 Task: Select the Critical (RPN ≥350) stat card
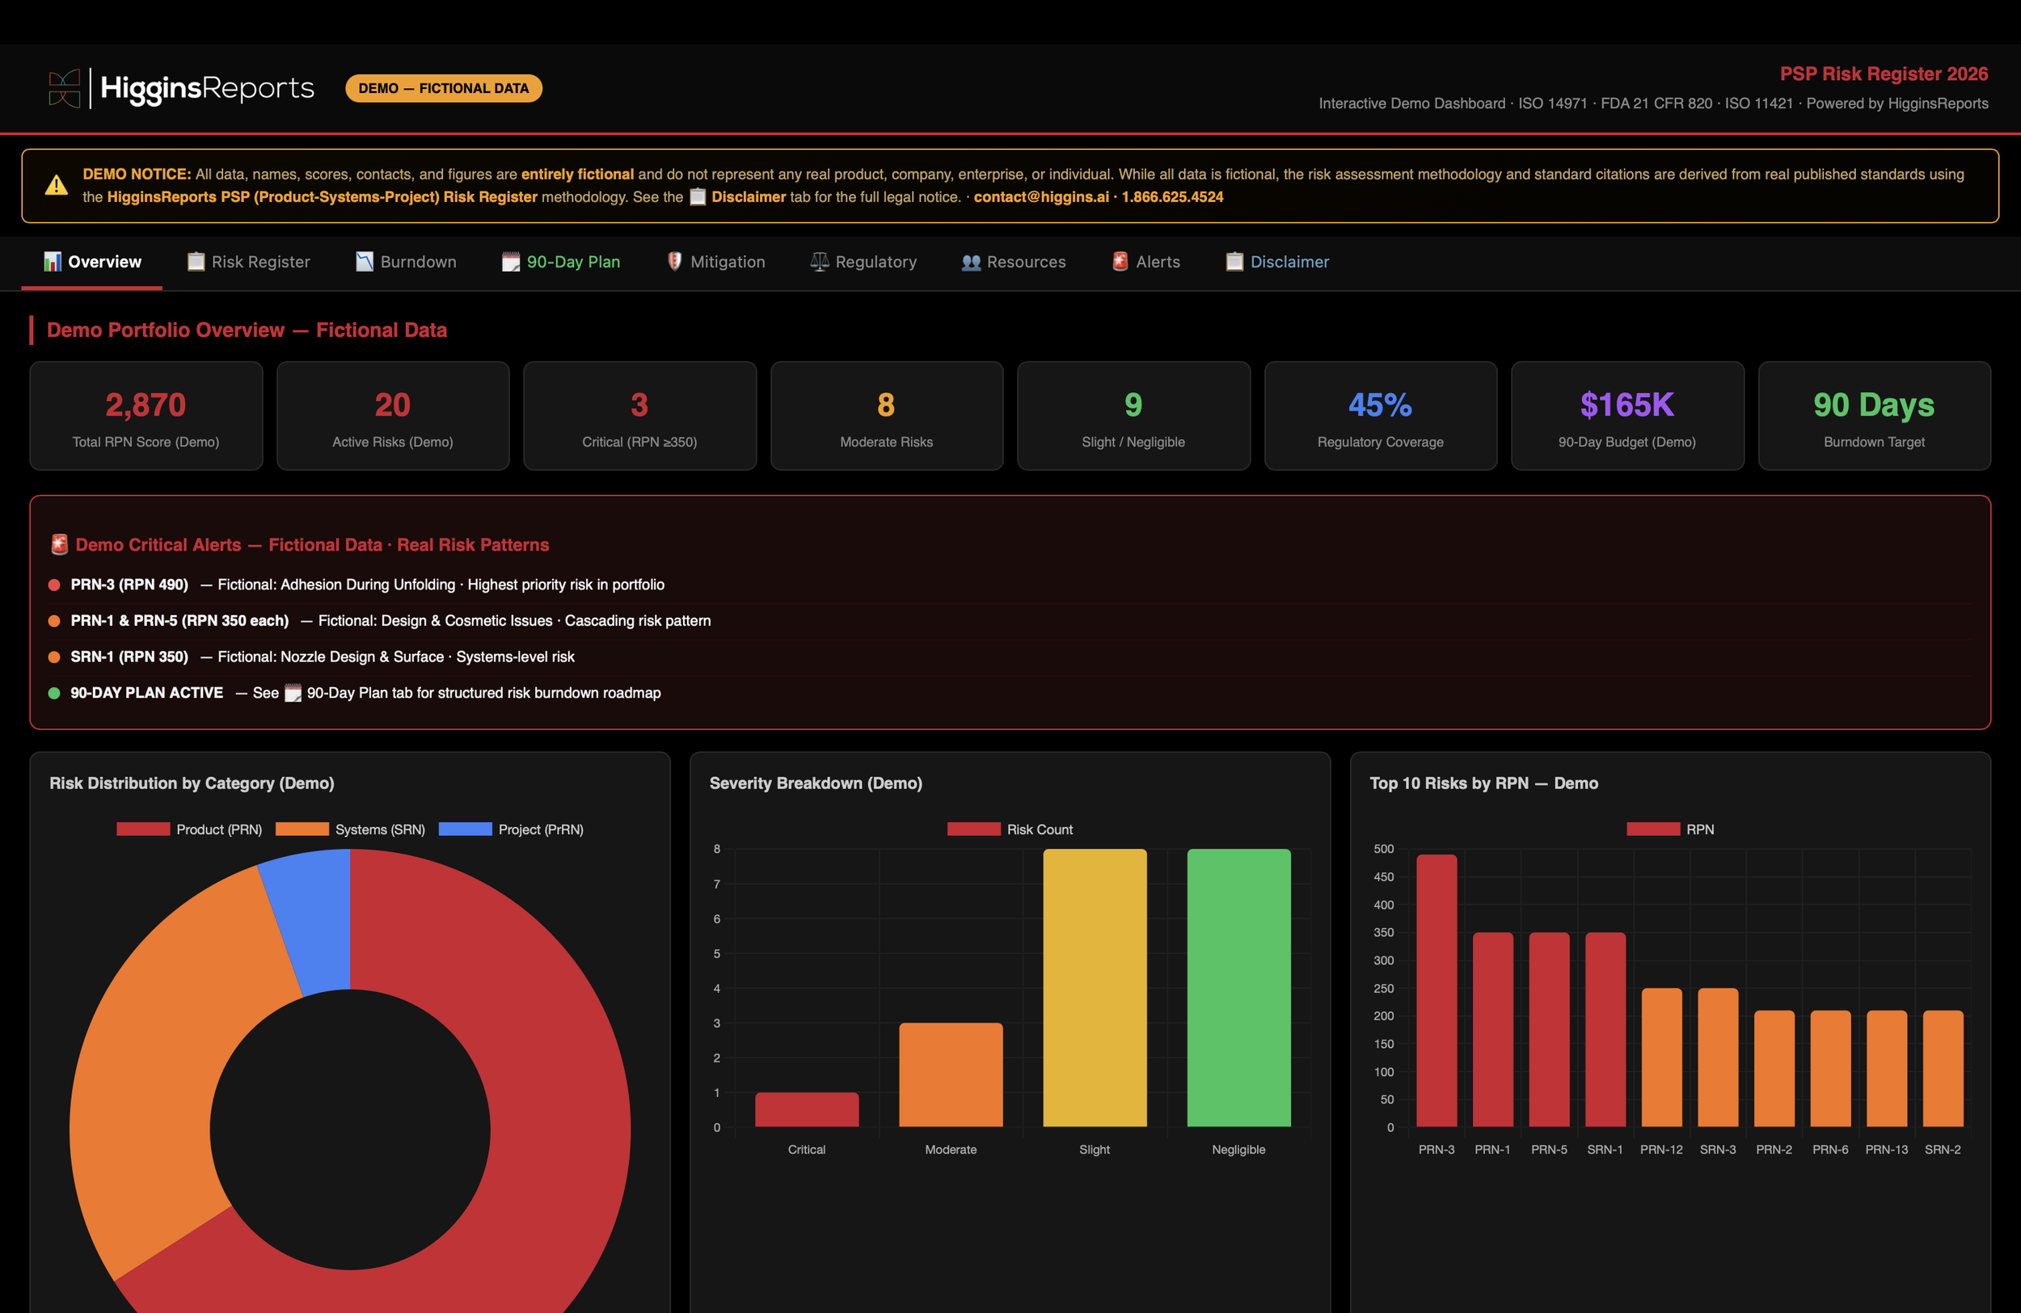point(639,416)
